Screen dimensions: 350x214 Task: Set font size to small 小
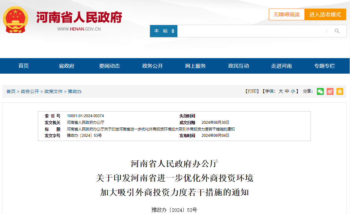tap(293, 91)
